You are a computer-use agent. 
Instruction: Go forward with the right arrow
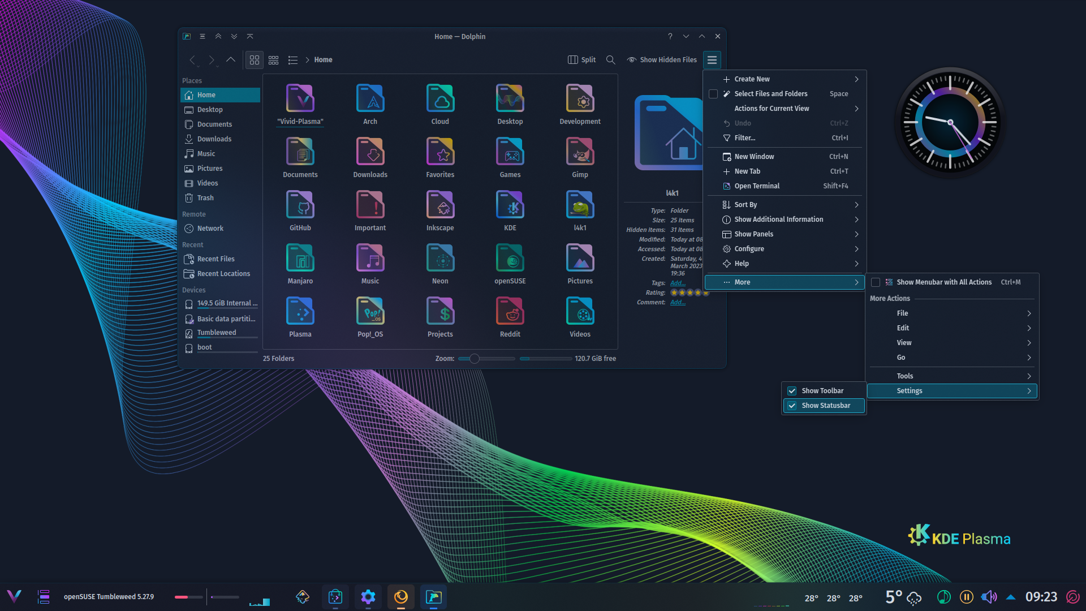coord(212,59)
